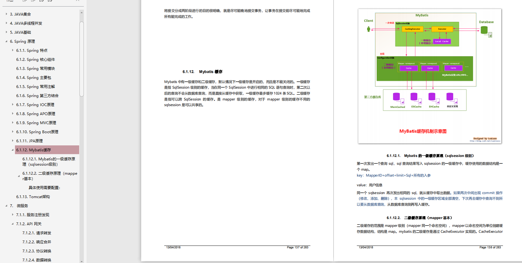The width and height of the screenshot is (522, 263).
Task: Click 'value: 用户信息' line
Action: point(369,185)
